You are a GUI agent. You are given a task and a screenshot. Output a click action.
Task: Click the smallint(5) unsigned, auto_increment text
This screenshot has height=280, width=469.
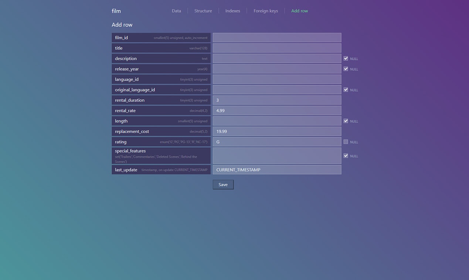tap(180, 38)
